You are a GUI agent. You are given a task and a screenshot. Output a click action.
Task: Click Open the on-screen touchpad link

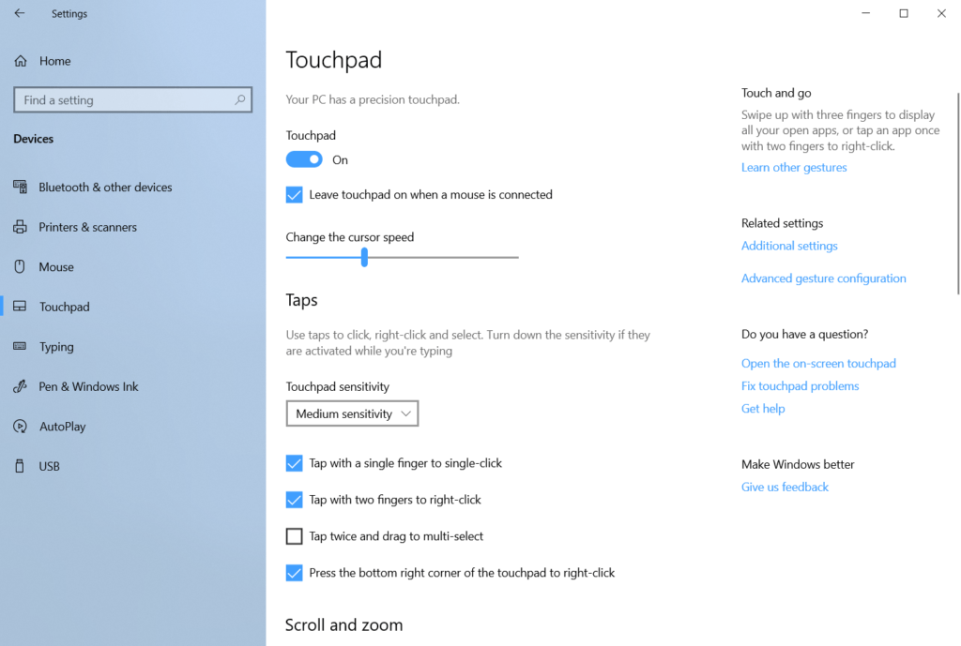coord(818,363)
